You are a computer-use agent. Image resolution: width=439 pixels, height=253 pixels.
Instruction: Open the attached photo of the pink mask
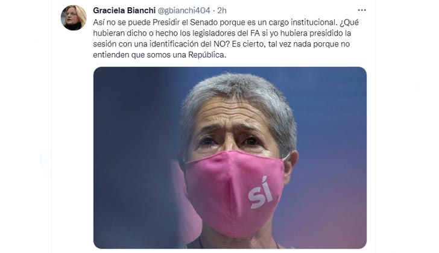230,158
